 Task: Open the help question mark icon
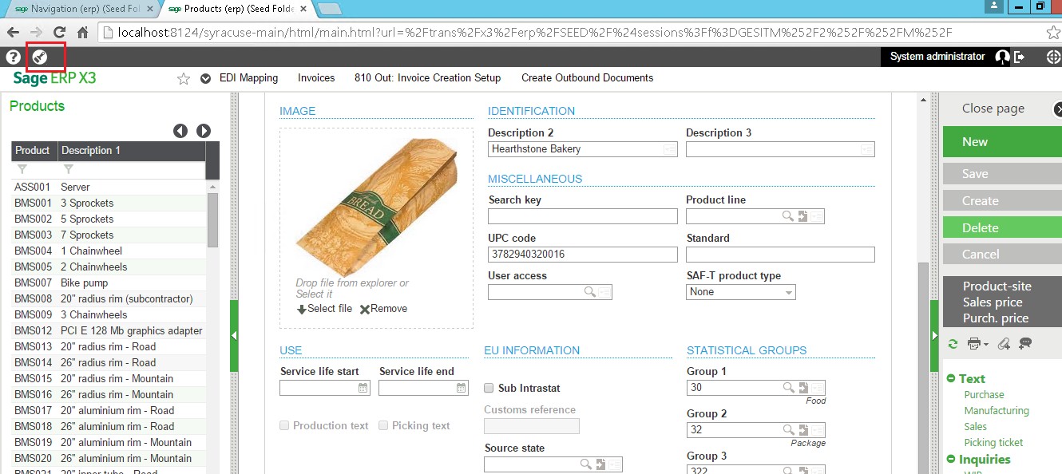[x=13, y=57]
